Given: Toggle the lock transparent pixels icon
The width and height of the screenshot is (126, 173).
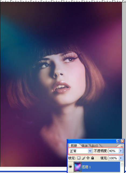Looking at the screenshot, I should point(79,158).
